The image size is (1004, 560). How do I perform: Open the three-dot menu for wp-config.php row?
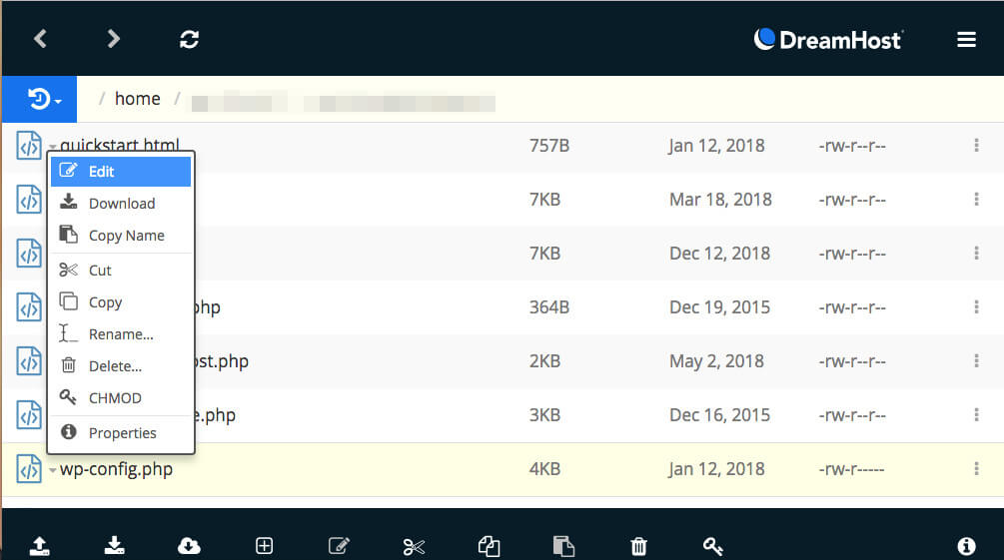[976, 469]
